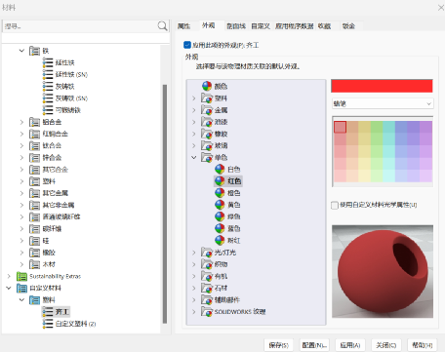Choose the 蓝色 appearance icon
This screenshot has width=445, height=352.
pos(220,228)
